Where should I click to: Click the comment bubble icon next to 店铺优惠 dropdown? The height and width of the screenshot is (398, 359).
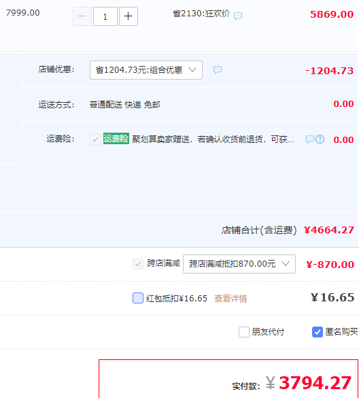click(x=218, y=70)
